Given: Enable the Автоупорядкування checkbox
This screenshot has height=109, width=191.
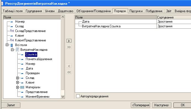Looking at the screenshot, I should pos(78,96).
